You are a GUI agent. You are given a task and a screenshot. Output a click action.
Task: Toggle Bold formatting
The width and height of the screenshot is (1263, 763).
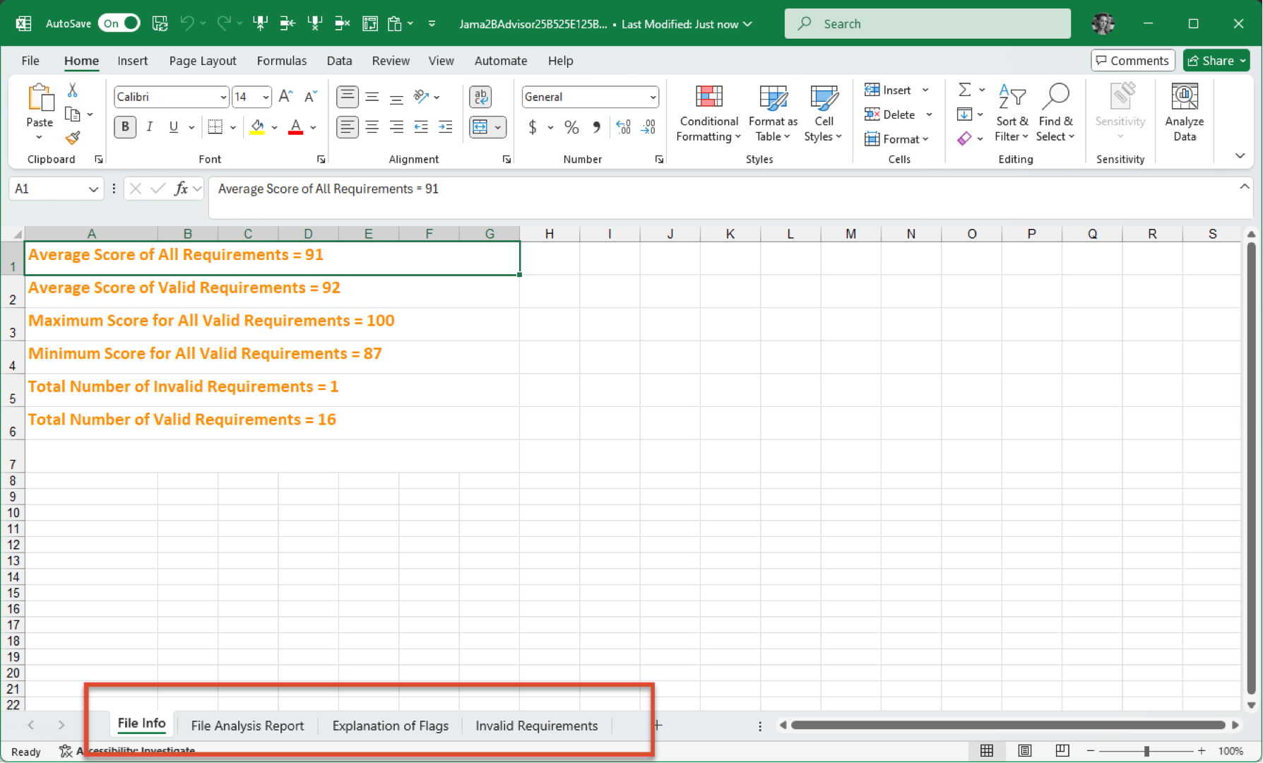125,127
